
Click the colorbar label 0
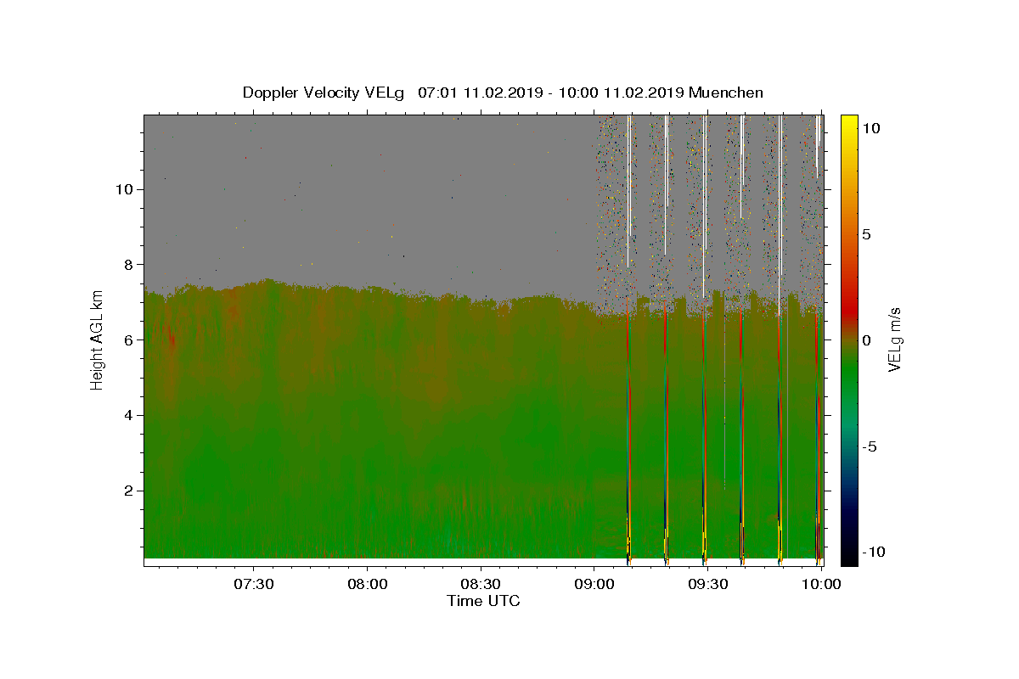[x=866, y=340]
